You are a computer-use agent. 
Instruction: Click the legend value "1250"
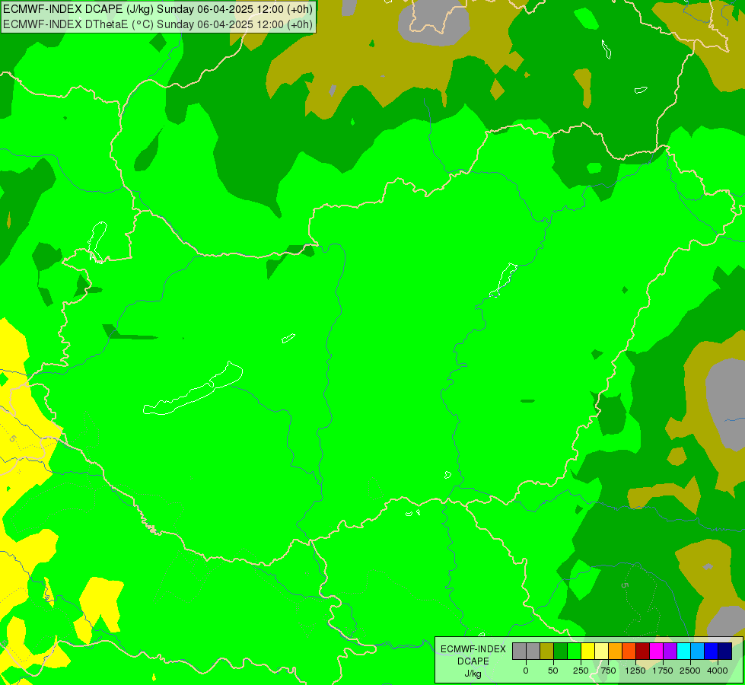point(635,671)
